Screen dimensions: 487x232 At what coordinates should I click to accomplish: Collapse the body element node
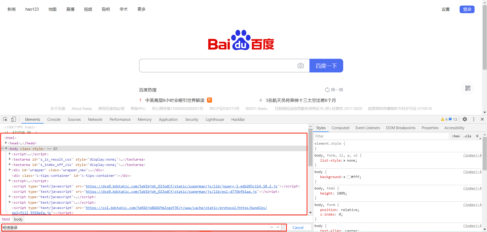[6, 149]
